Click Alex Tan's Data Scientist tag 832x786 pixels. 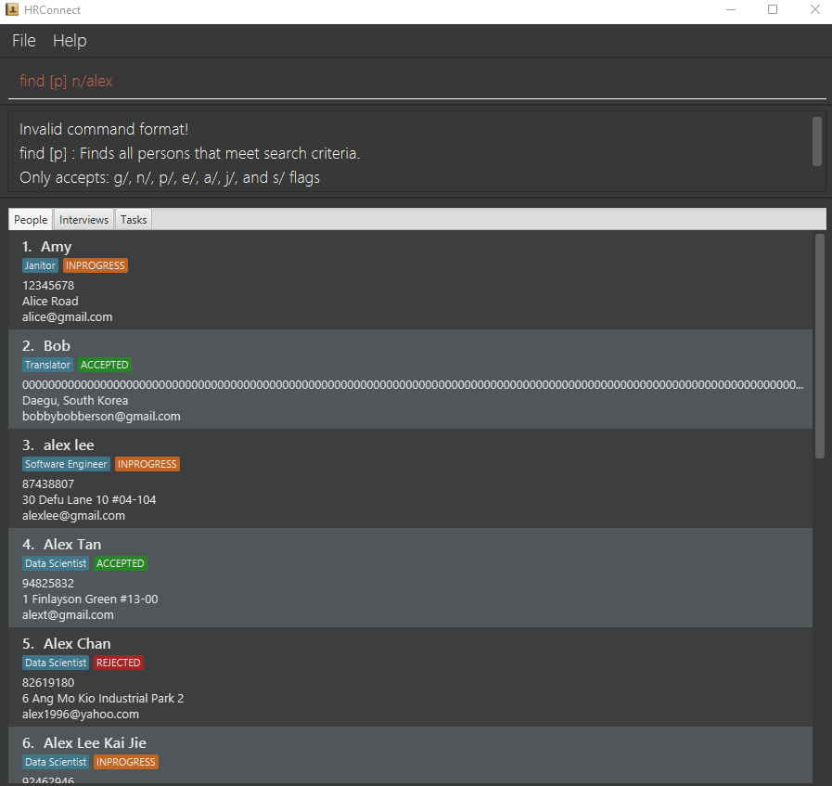click(x=56, y=563)
